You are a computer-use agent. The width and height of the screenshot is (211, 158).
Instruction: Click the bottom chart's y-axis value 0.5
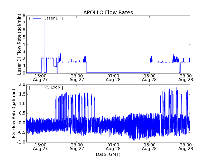(x=22, y=113)
